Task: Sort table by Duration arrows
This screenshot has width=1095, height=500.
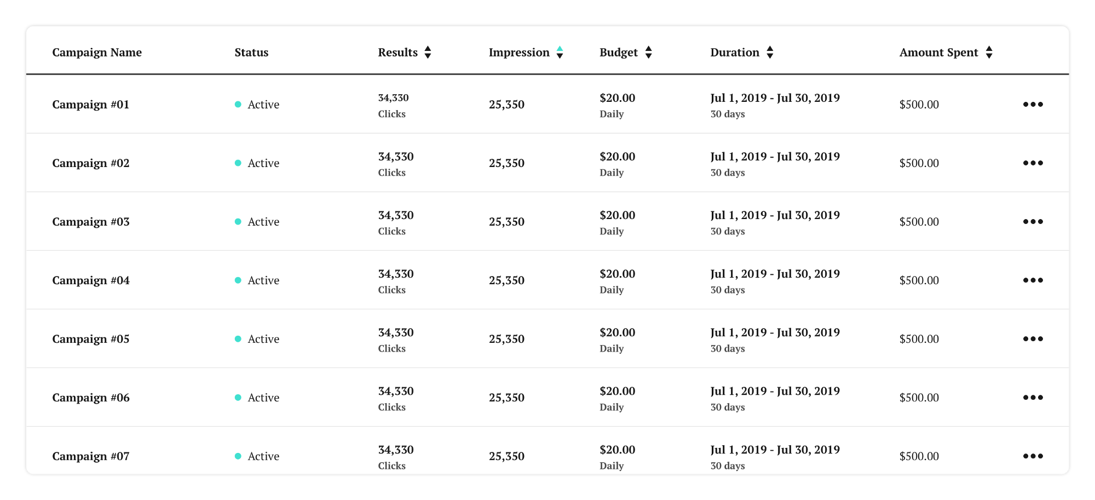Action: (770, 53)
